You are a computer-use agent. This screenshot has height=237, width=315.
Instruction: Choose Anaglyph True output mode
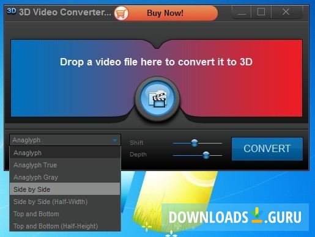coord(65,165)
